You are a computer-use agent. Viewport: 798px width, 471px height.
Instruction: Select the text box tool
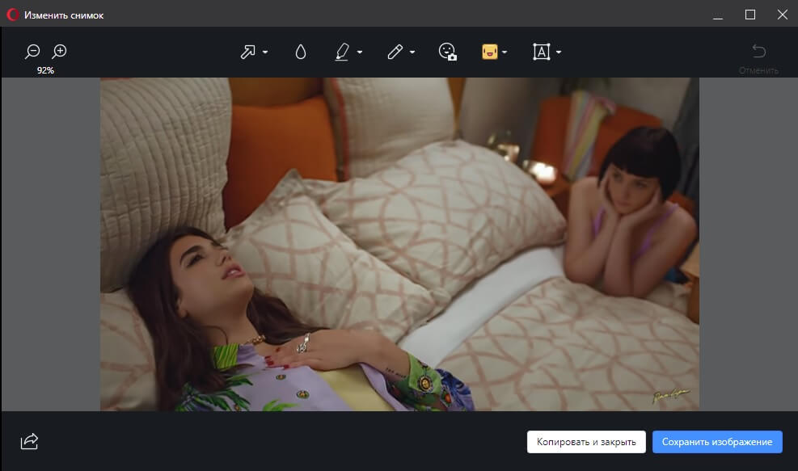pos(541,52)
